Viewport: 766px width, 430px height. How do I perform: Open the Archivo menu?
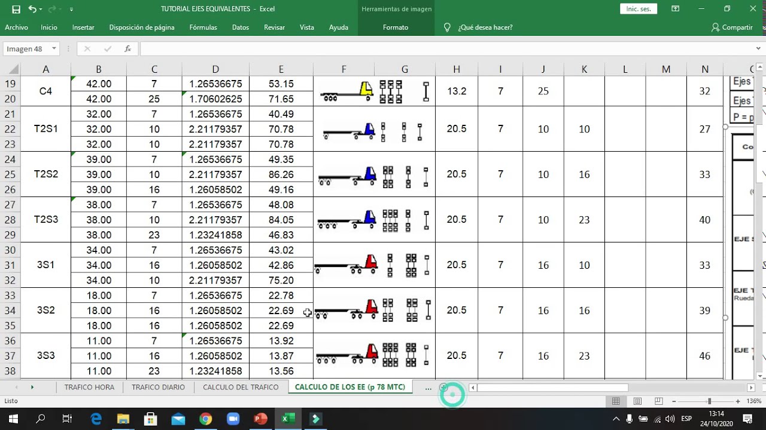click(x=16, y=27)
